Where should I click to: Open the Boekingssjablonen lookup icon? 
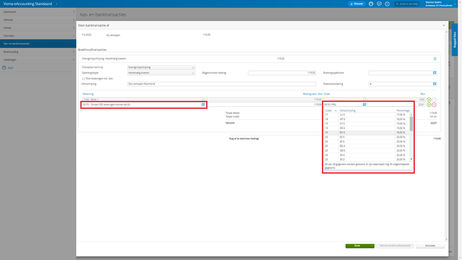435,73
